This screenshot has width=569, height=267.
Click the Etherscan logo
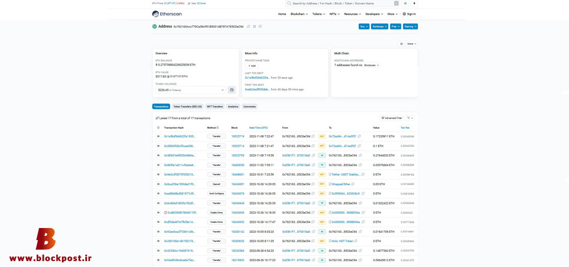pos(167,14)
